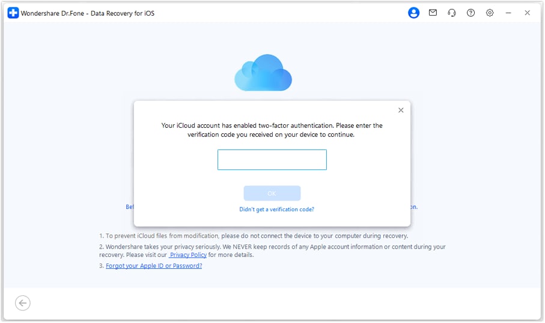This screenshot has height=323, width=545.
Task: Open the user account profile icon
Action: (x=413, y=13)
